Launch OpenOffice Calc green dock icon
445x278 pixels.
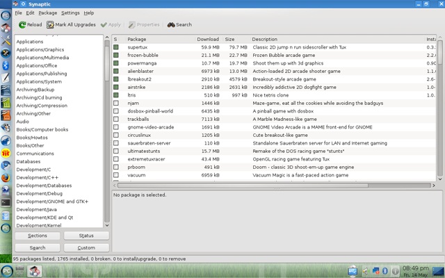[x=6, y=103]
